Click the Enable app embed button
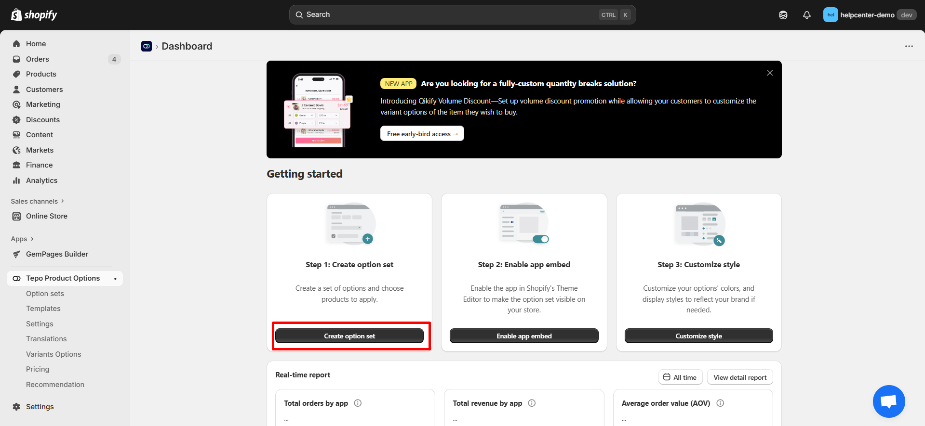 pyautogui.click(x=524, y=336)
